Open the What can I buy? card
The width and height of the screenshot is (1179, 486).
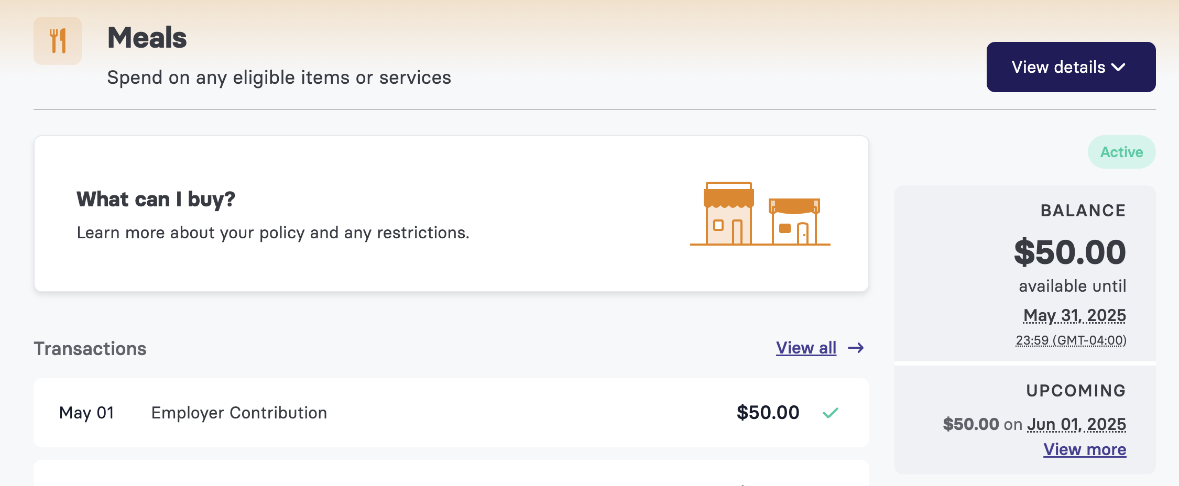click(451, 214)
